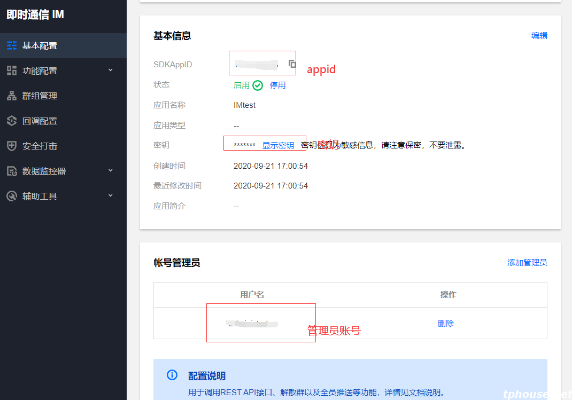Expand the 辅助工具 chevron
572x400 pixels.
point(111,195)
